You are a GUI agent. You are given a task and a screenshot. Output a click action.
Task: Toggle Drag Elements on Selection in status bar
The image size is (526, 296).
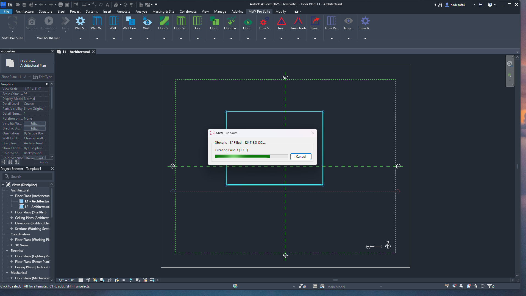click(475, 286)
